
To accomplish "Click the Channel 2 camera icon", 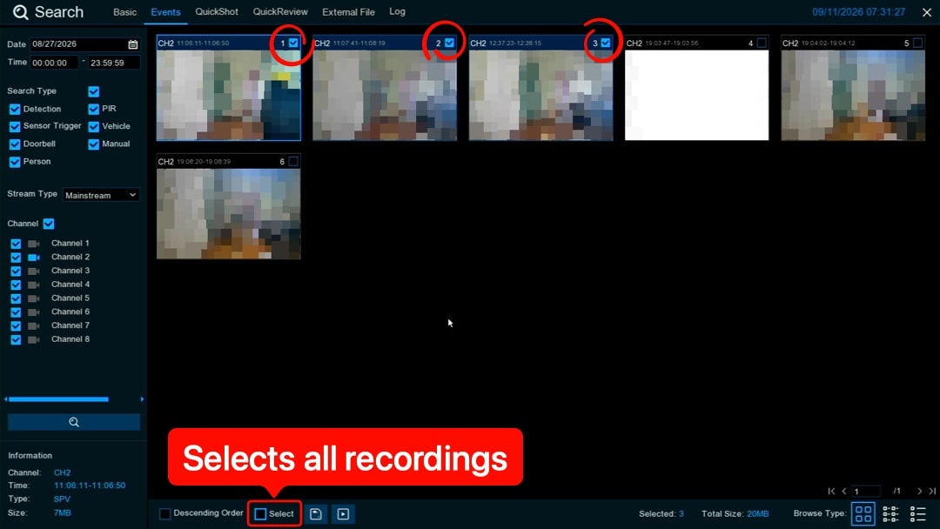I will pos(34,258).
